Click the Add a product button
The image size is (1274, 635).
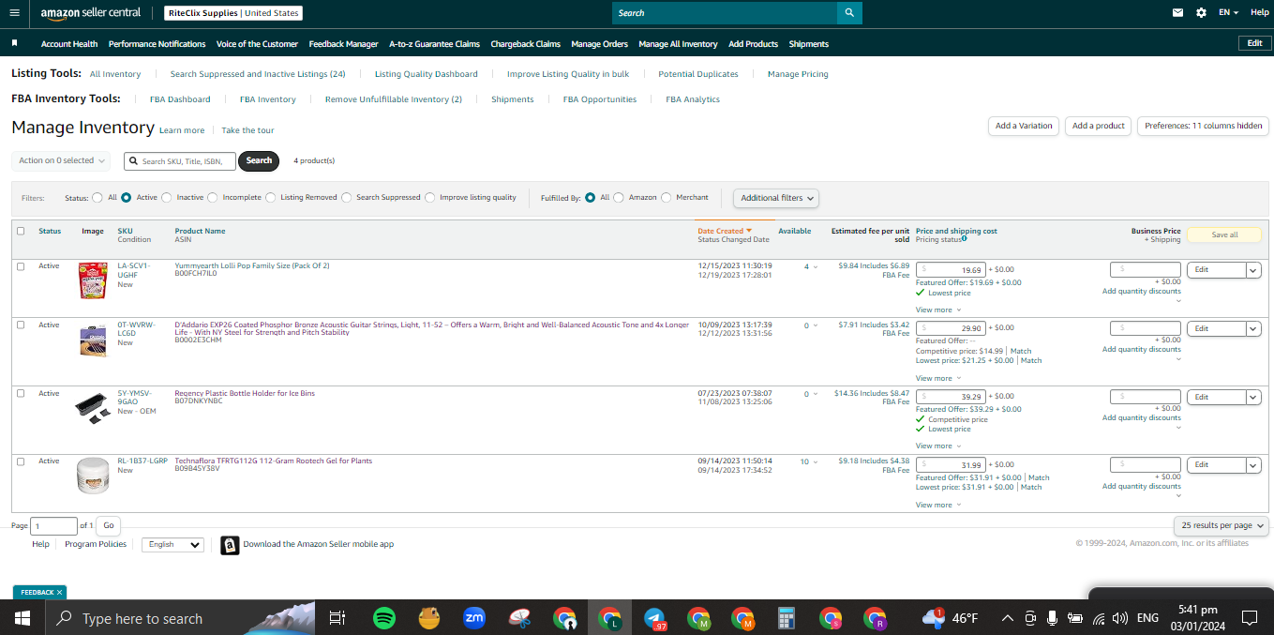tap(1099, 126)
